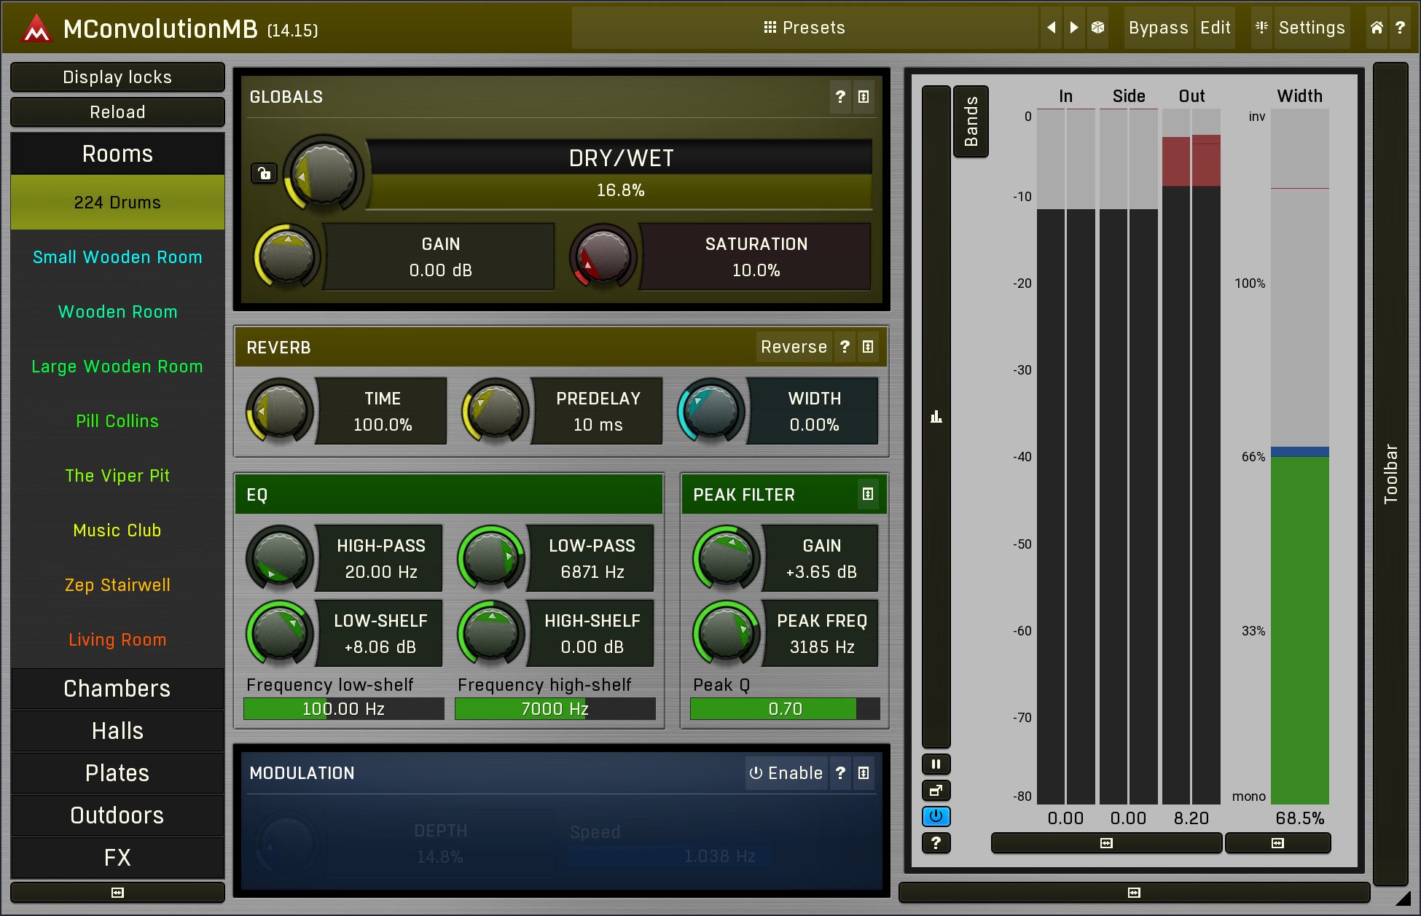The height and width of the screenshot is (916, 1421).
Task: Enable the Modulation section
Action: point(786,773)
